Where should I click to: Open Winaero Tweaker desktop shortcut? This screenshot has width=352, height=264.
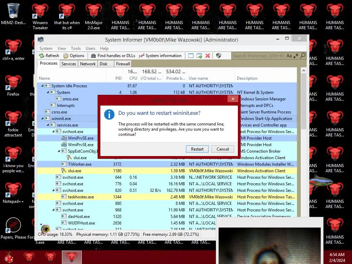pyautogui.click(x=40, y=16)
